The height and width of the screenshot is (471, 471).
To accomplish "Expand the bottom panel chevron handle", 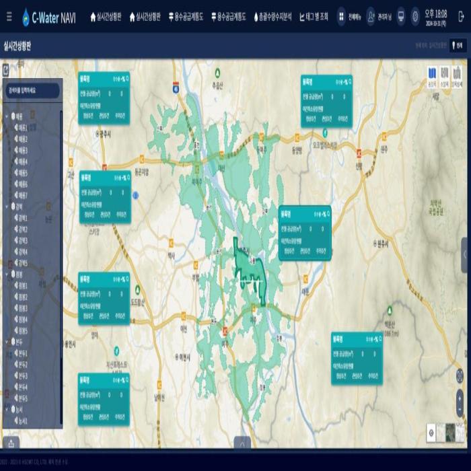I will 242,443.
